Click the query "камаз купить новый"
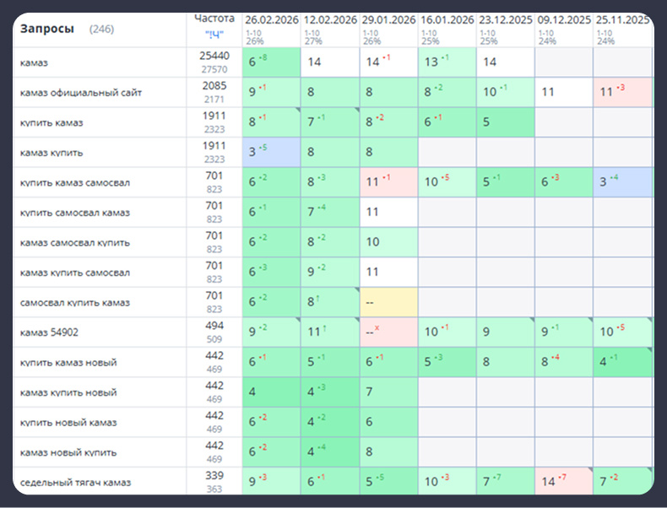The image size is (667, 508). click(x=68, y=392)
